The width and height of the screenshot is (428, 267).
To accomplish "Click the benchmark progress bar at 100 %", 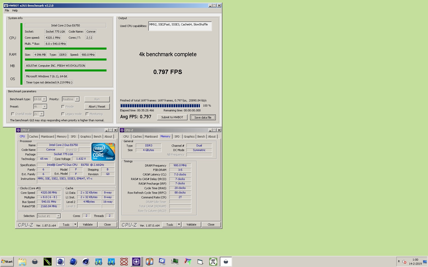I will coord(160,106).
